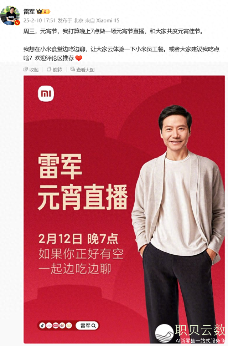Open 雷军's profile avatar
This screenshot has width=228, height=346.
pyautogui.click(x=10, y=16)
